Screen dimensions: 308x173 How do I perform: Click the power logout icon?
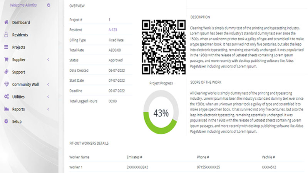click(x=49, y=5)
